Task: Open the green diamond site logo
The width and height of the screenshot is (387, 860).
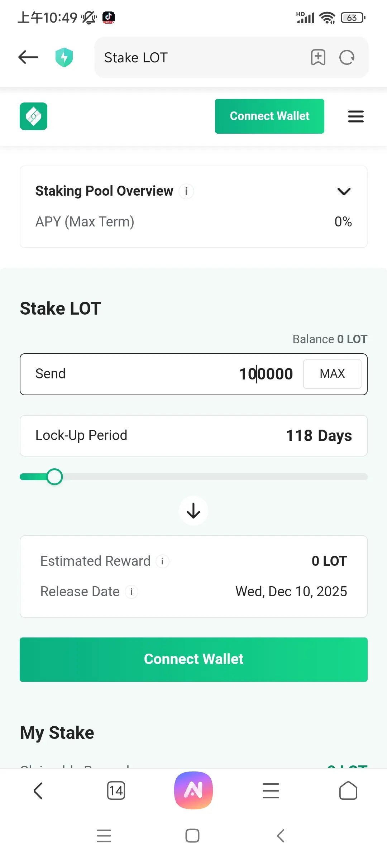Action: (34, 116)
